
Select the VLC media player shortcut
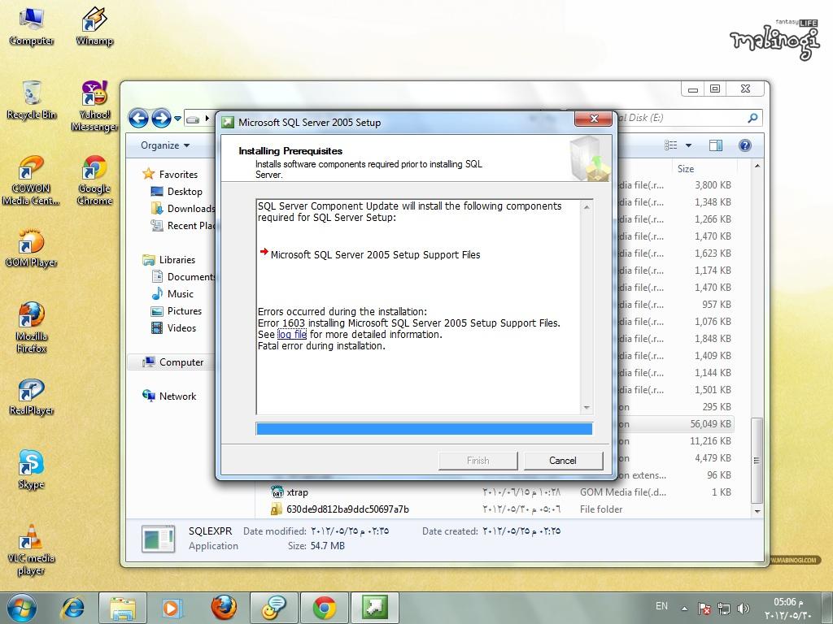[x=32, y=550]
